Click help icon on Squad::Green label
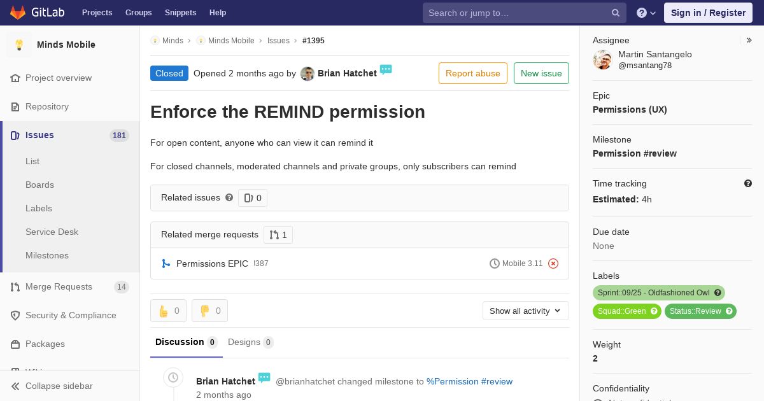 [654, 311]
